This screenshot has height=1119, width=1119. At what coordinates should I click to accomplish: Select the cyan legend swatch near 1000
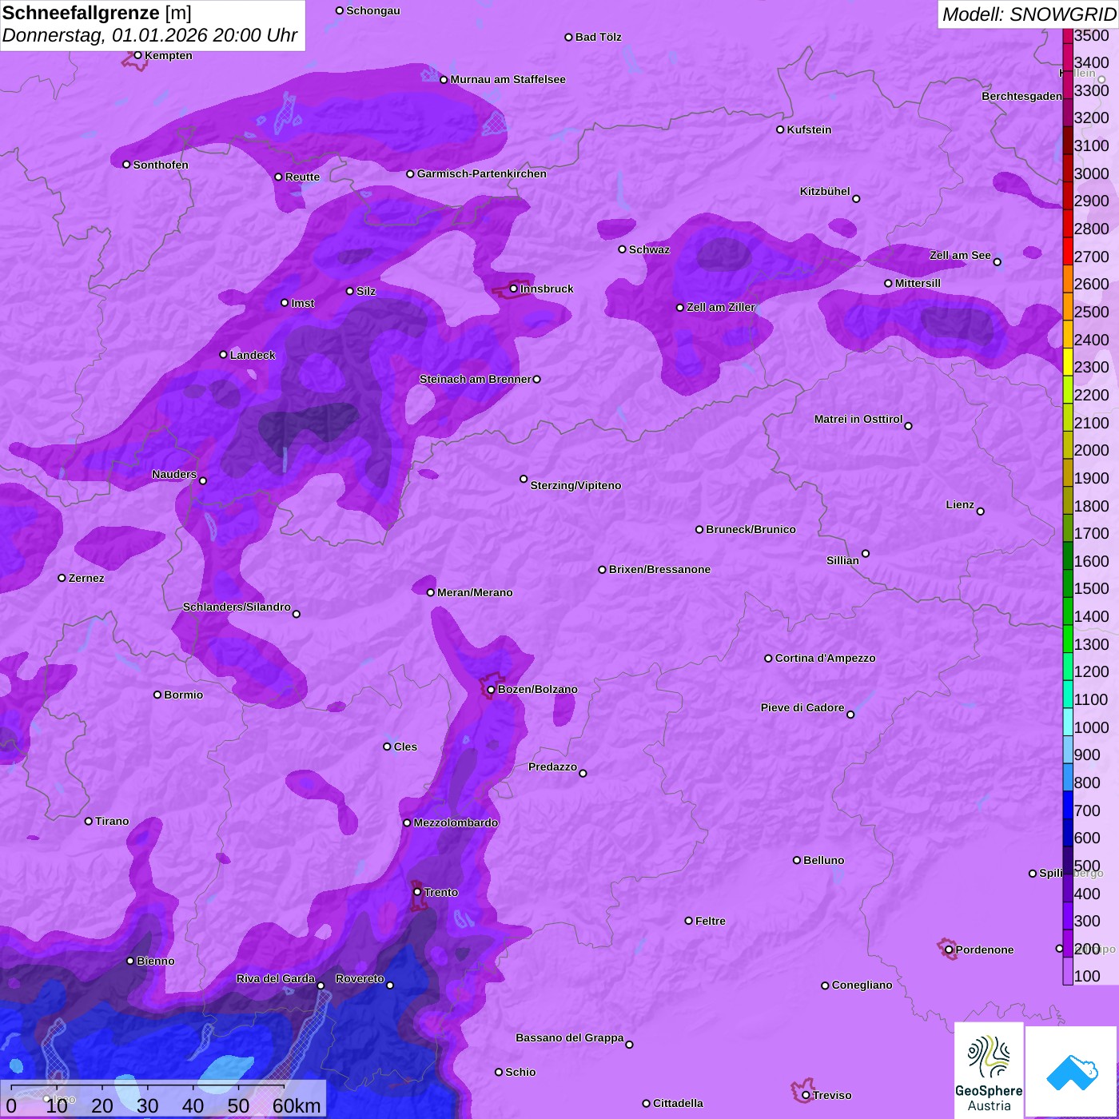[x=1068, y=721]
